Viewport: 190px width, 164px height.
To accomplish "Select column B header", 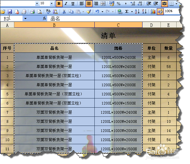I will [54, 25].
